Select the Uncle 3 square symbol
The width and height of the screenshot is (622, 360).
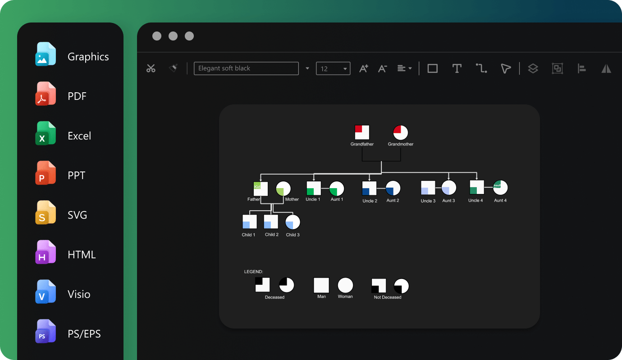428,188
